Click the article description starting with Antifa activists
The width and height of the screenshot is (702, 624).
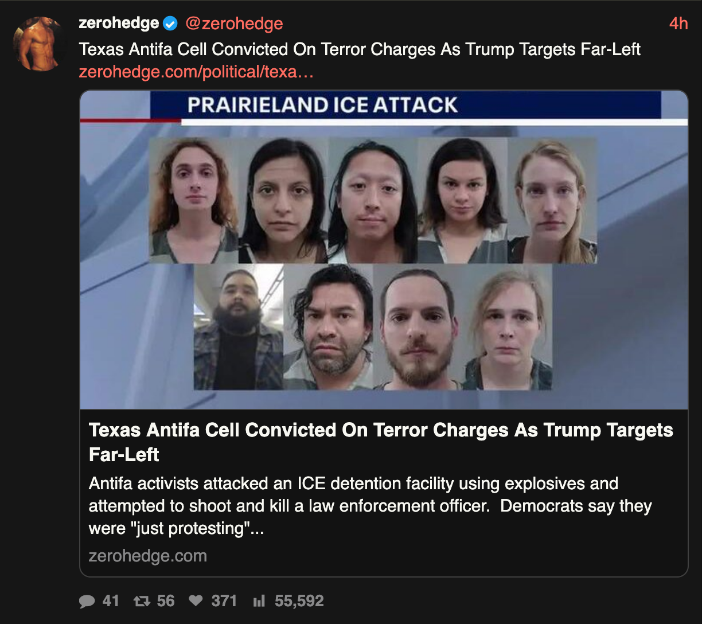point(370,506)
